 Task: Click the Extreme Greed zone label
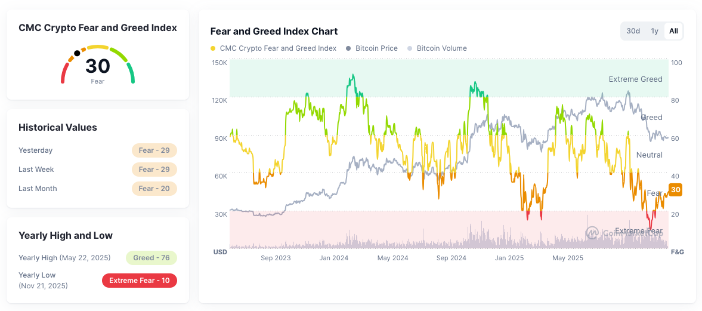pyautogui.click(x=635, y=79)
